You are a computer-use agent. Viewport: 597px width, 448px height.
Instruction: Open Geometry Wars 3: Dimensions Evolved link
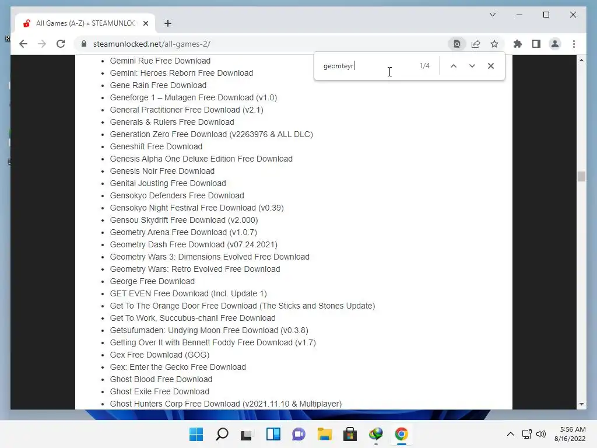(x=209, y=257)
